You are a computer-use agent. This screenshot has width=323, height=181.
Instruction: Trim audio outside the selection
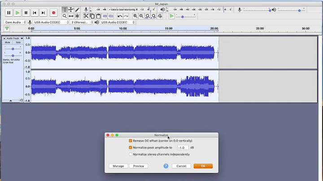105,16
